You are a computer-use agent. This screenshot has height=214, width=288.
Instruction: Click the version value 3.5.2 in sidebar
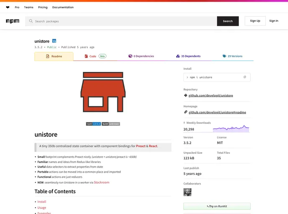[x=188, y=143]
